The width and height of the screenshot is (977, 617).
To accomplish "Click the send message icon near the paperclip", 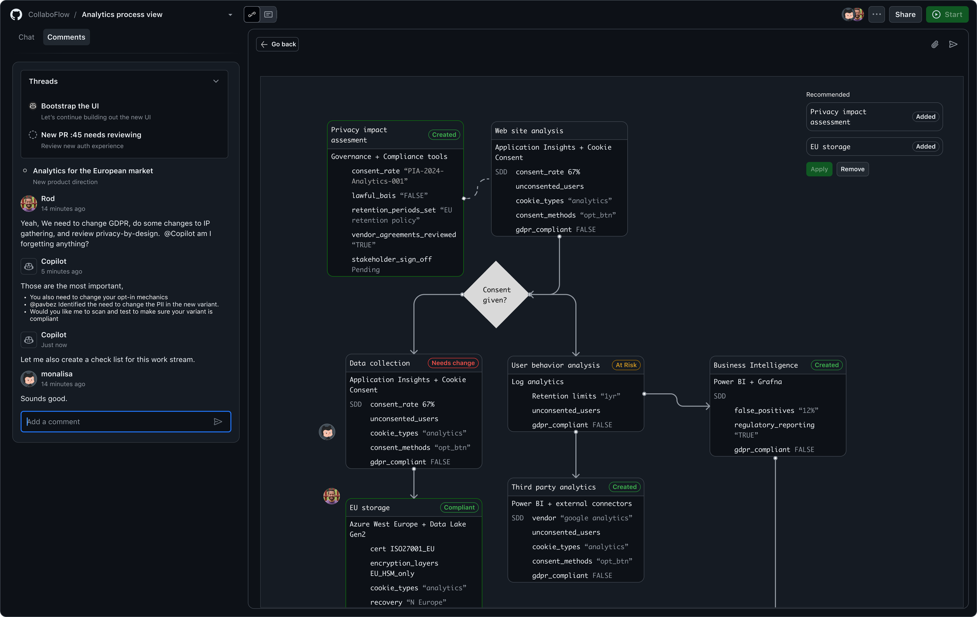I will (x=954, y=44).
